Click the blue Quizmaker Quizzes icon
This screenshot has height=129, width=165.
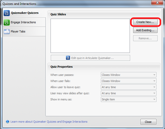(7, 13)
